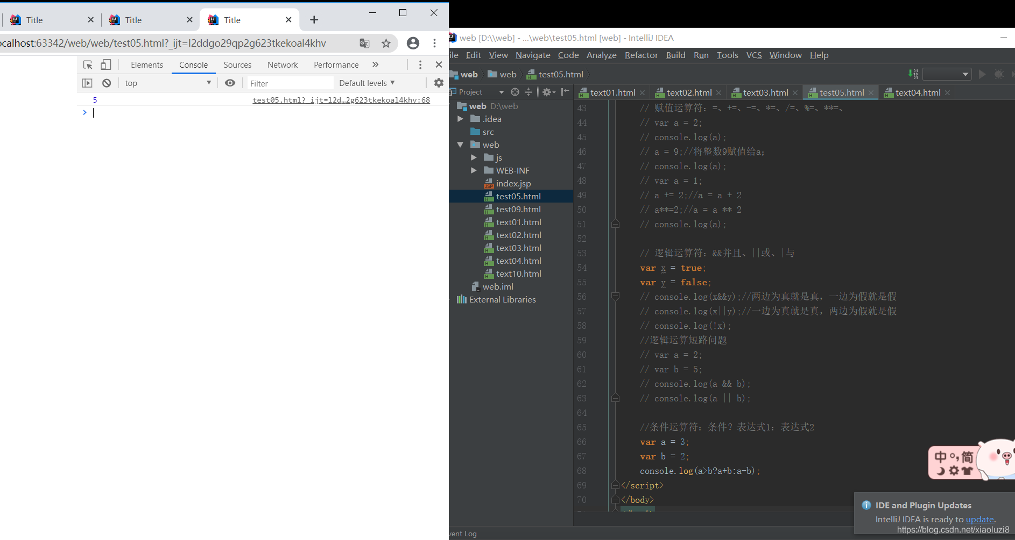
Task: Open the console settings gear
Action: 439,83
